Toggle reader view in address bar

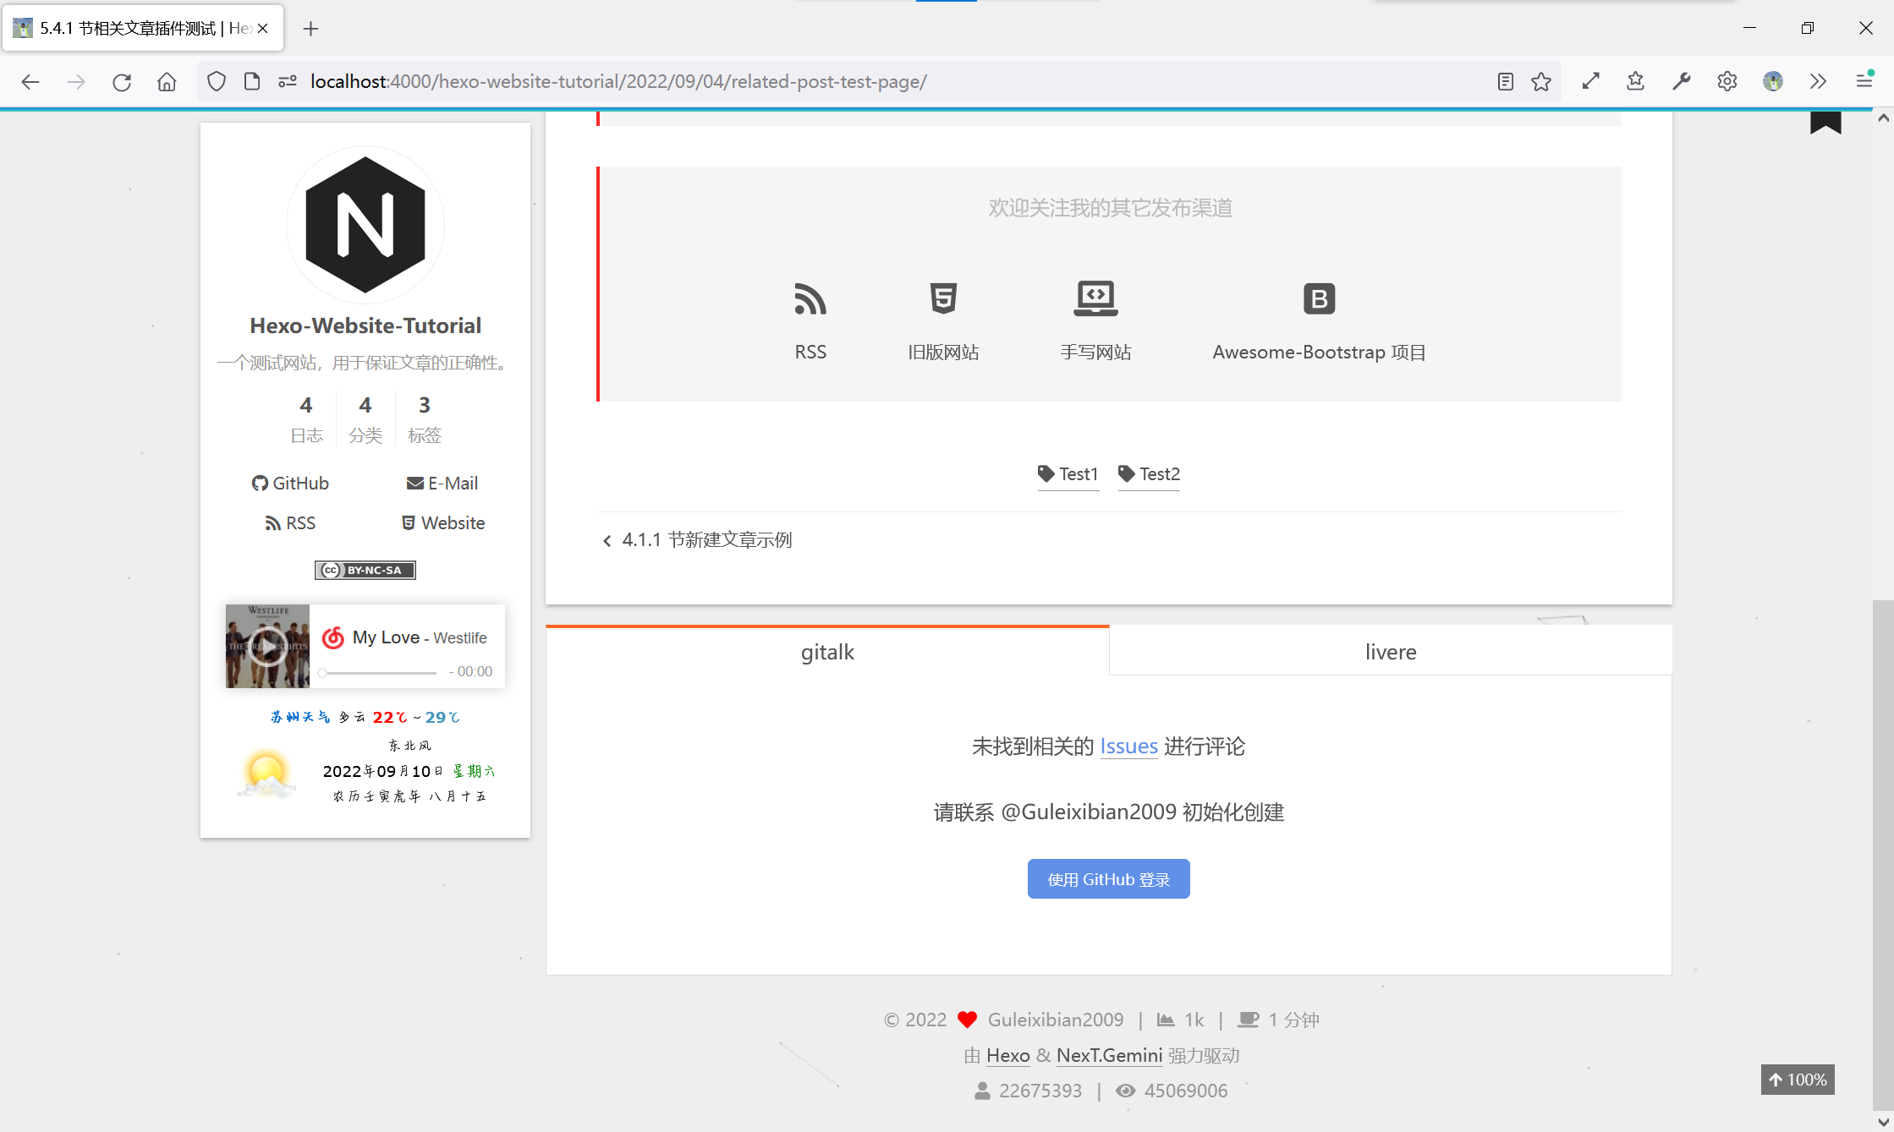point(1505,81)
